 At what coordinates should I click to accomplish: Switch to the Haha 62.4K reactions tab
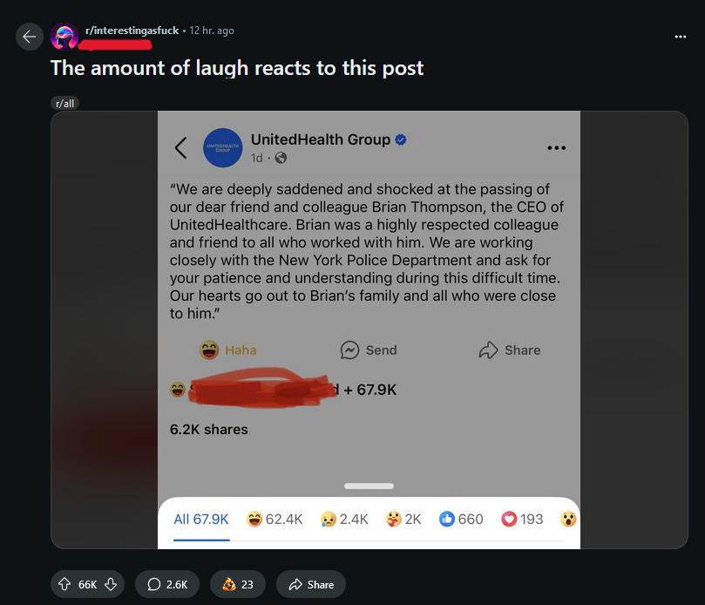[x=275, y=519]
